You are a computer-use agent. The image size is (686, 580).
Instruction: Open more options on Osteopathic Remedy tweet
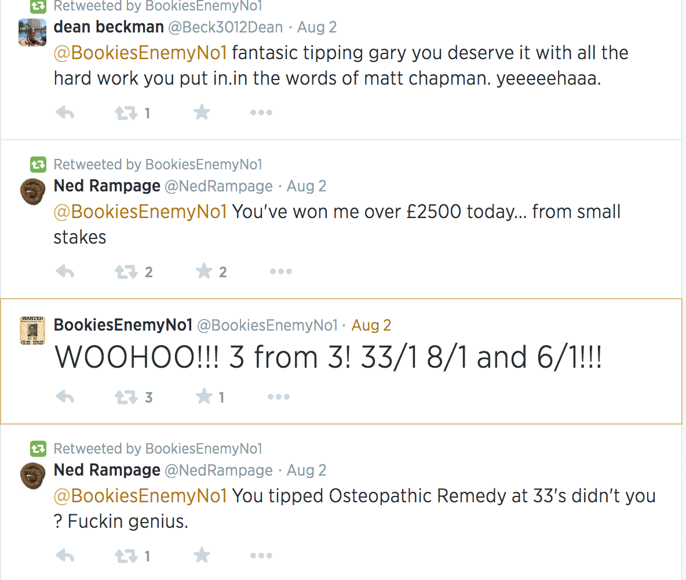261,556
